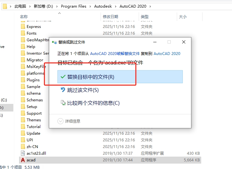
Task: Click AutoCAD 2020 breadcrumb segment
Action: click(133, 6)
